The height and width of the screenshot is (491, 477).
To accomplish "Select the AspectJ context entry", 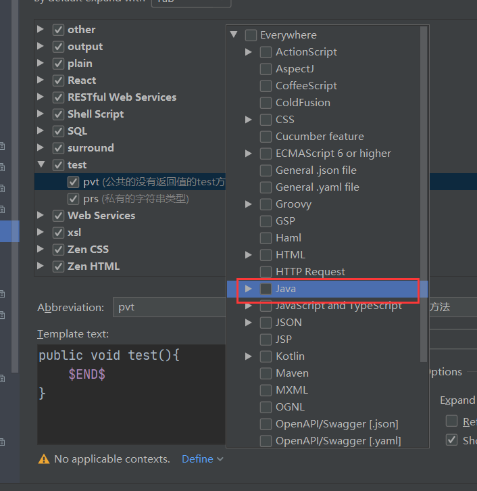I will tap(295, 69).
